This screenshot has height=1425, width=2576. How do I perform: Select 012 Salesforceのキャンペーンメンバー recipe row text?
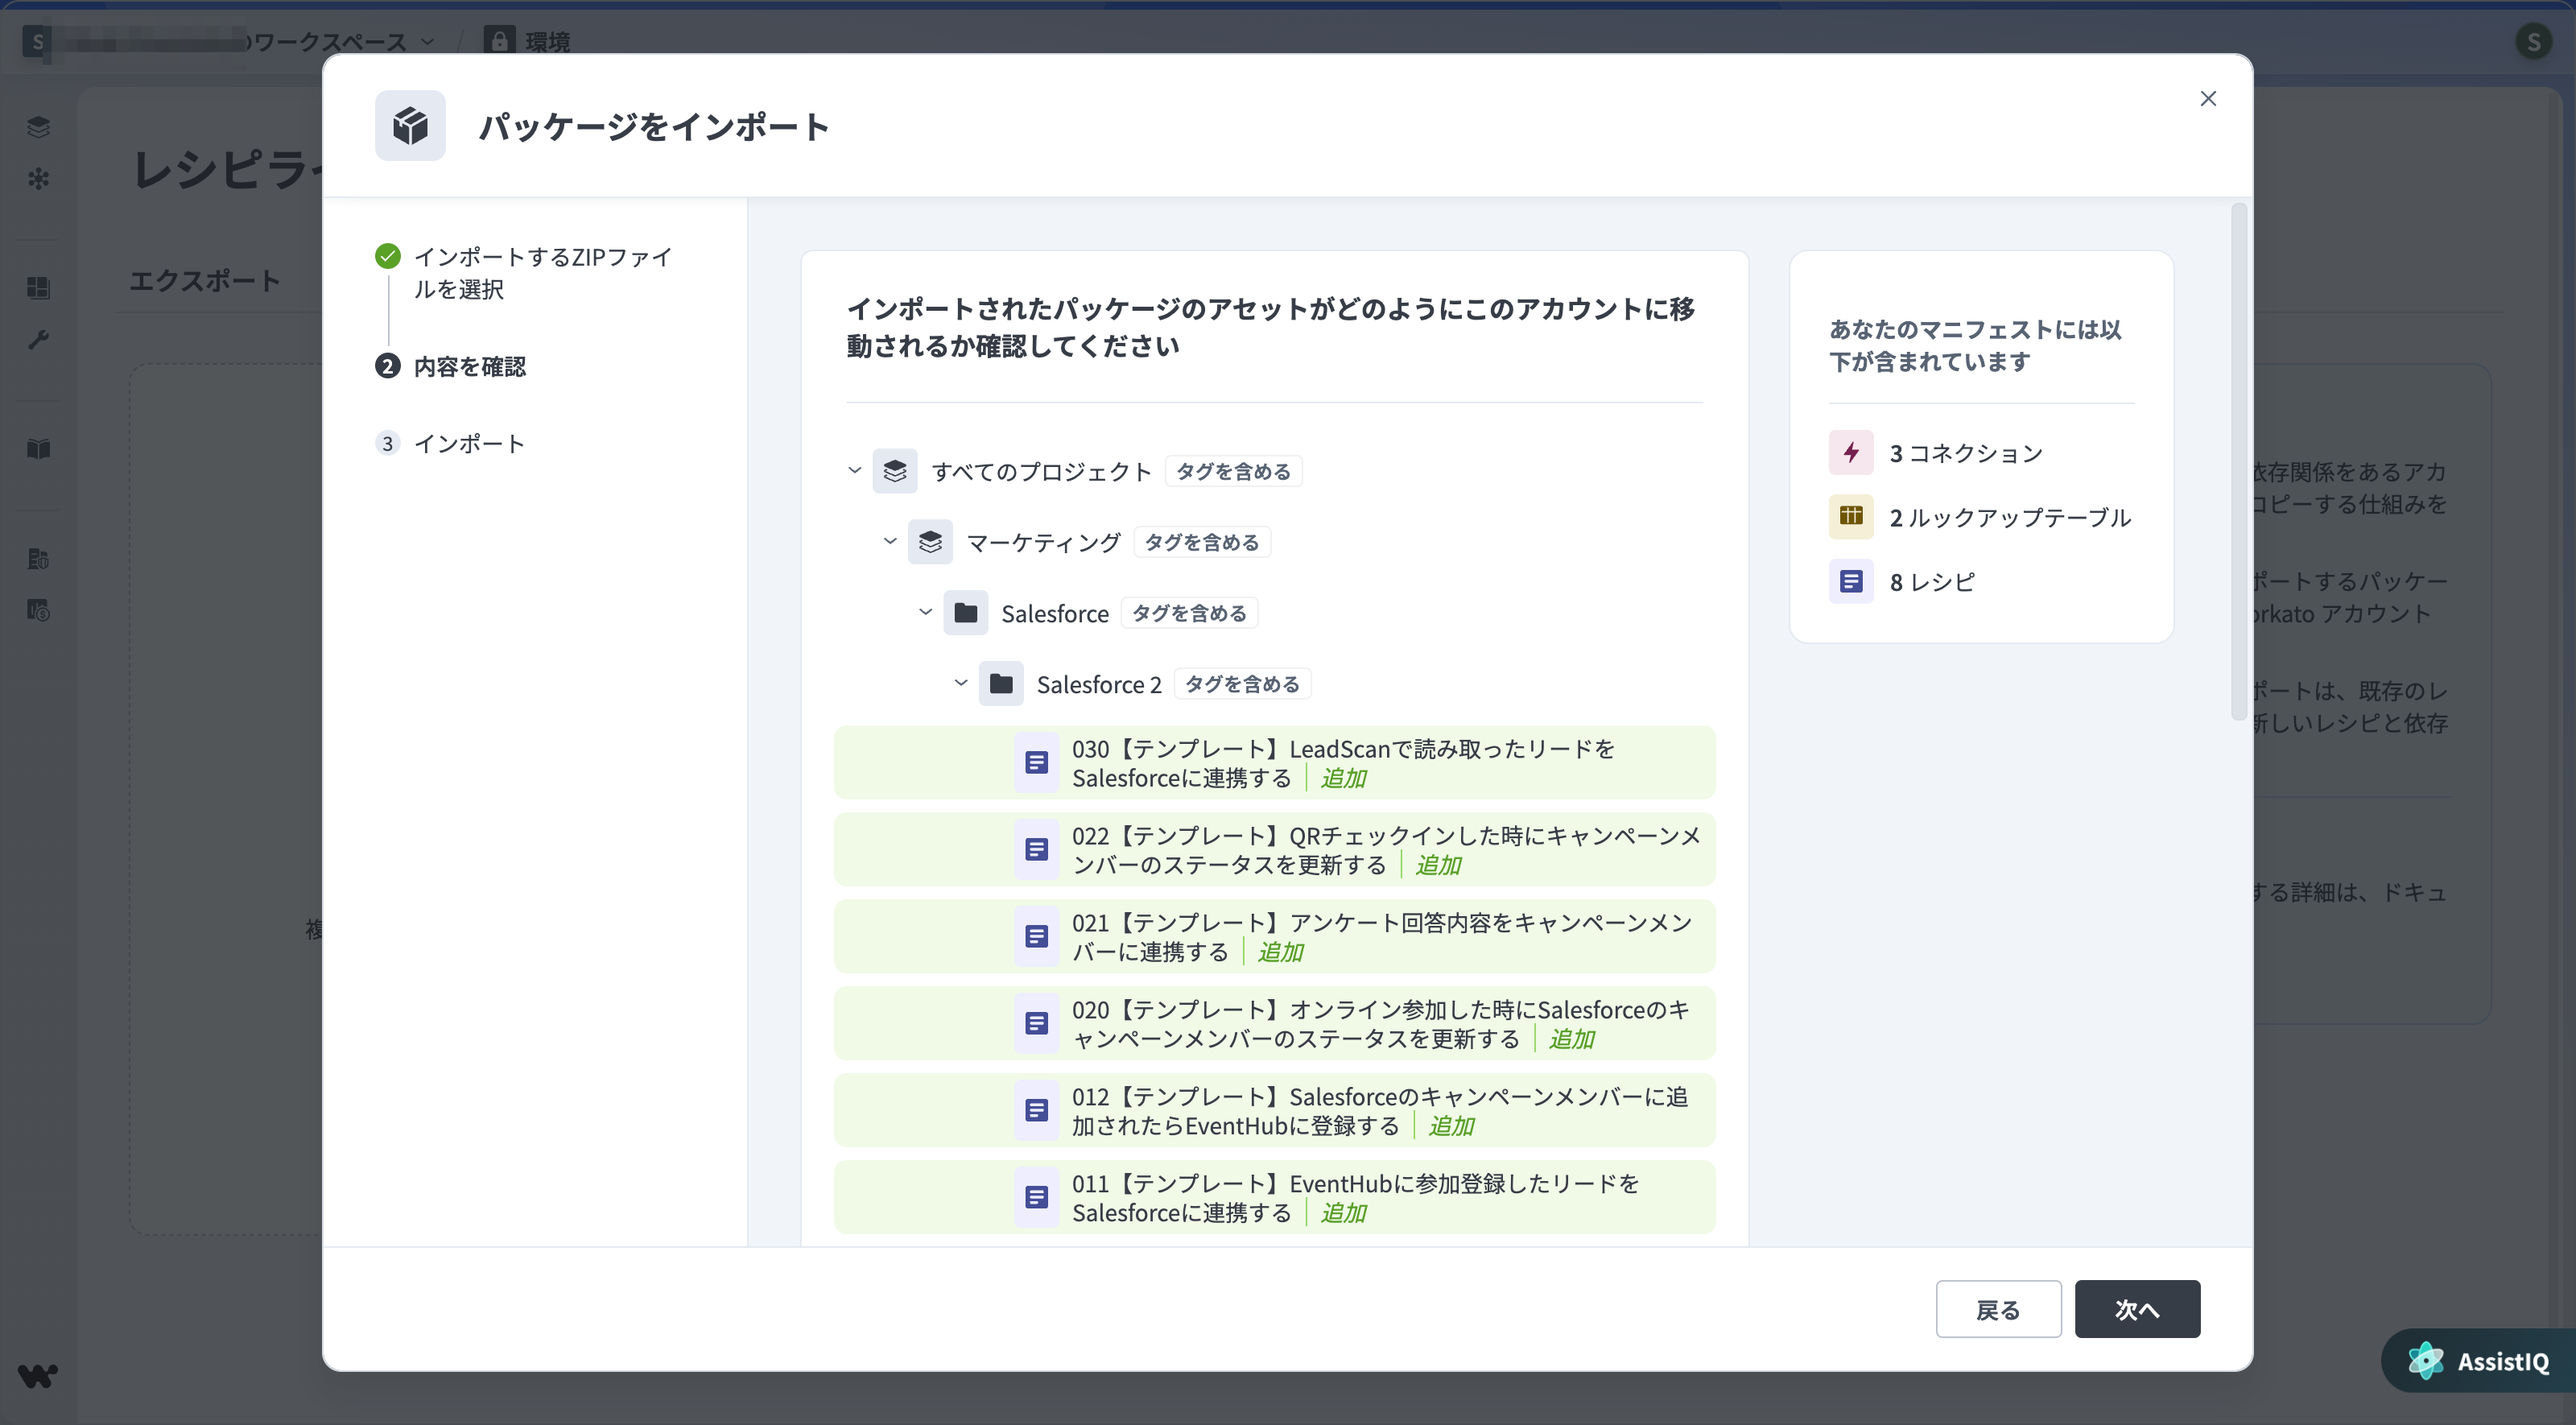(1380, 1112)
